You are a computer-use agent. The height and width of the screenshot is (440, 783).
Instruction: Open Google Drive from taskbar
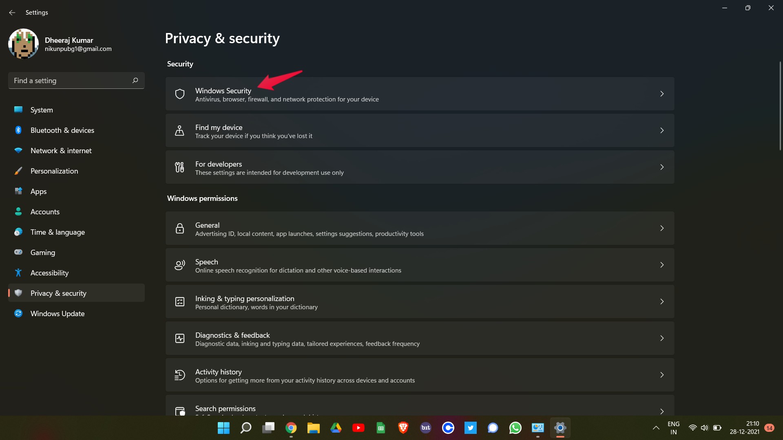(x=336, y=428)
